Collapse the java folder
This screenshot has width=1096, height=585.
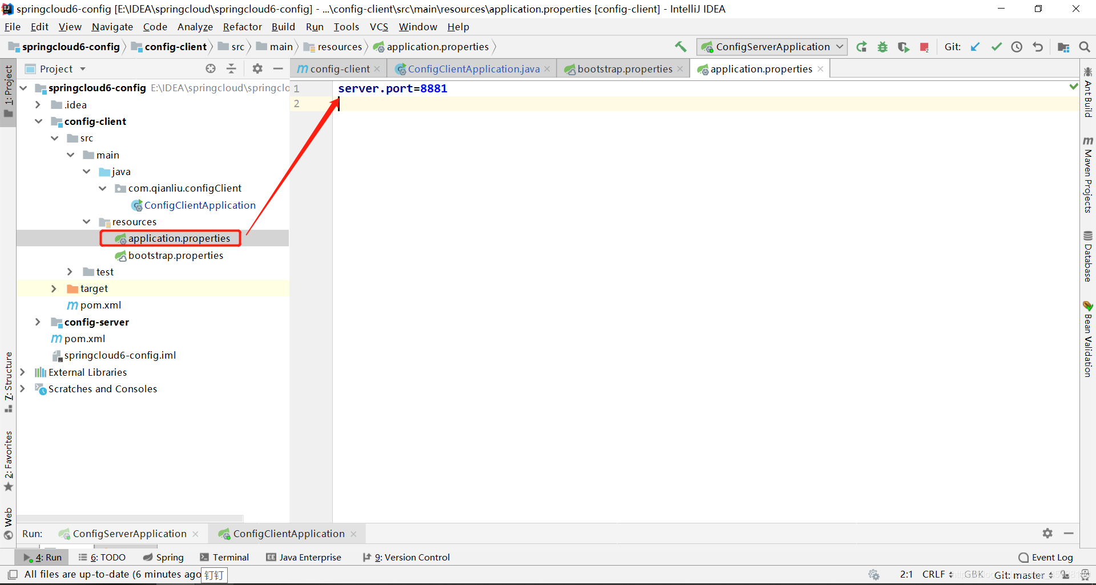click(86, 171)
